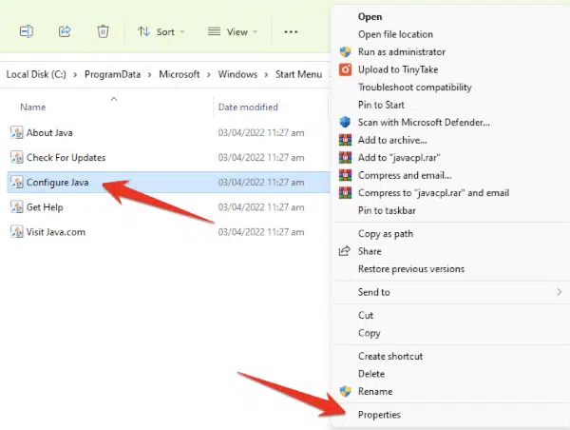The width and height of the screenshot is (570, 430).
Task: Choose Pin to taskbar
Action: 387,210
